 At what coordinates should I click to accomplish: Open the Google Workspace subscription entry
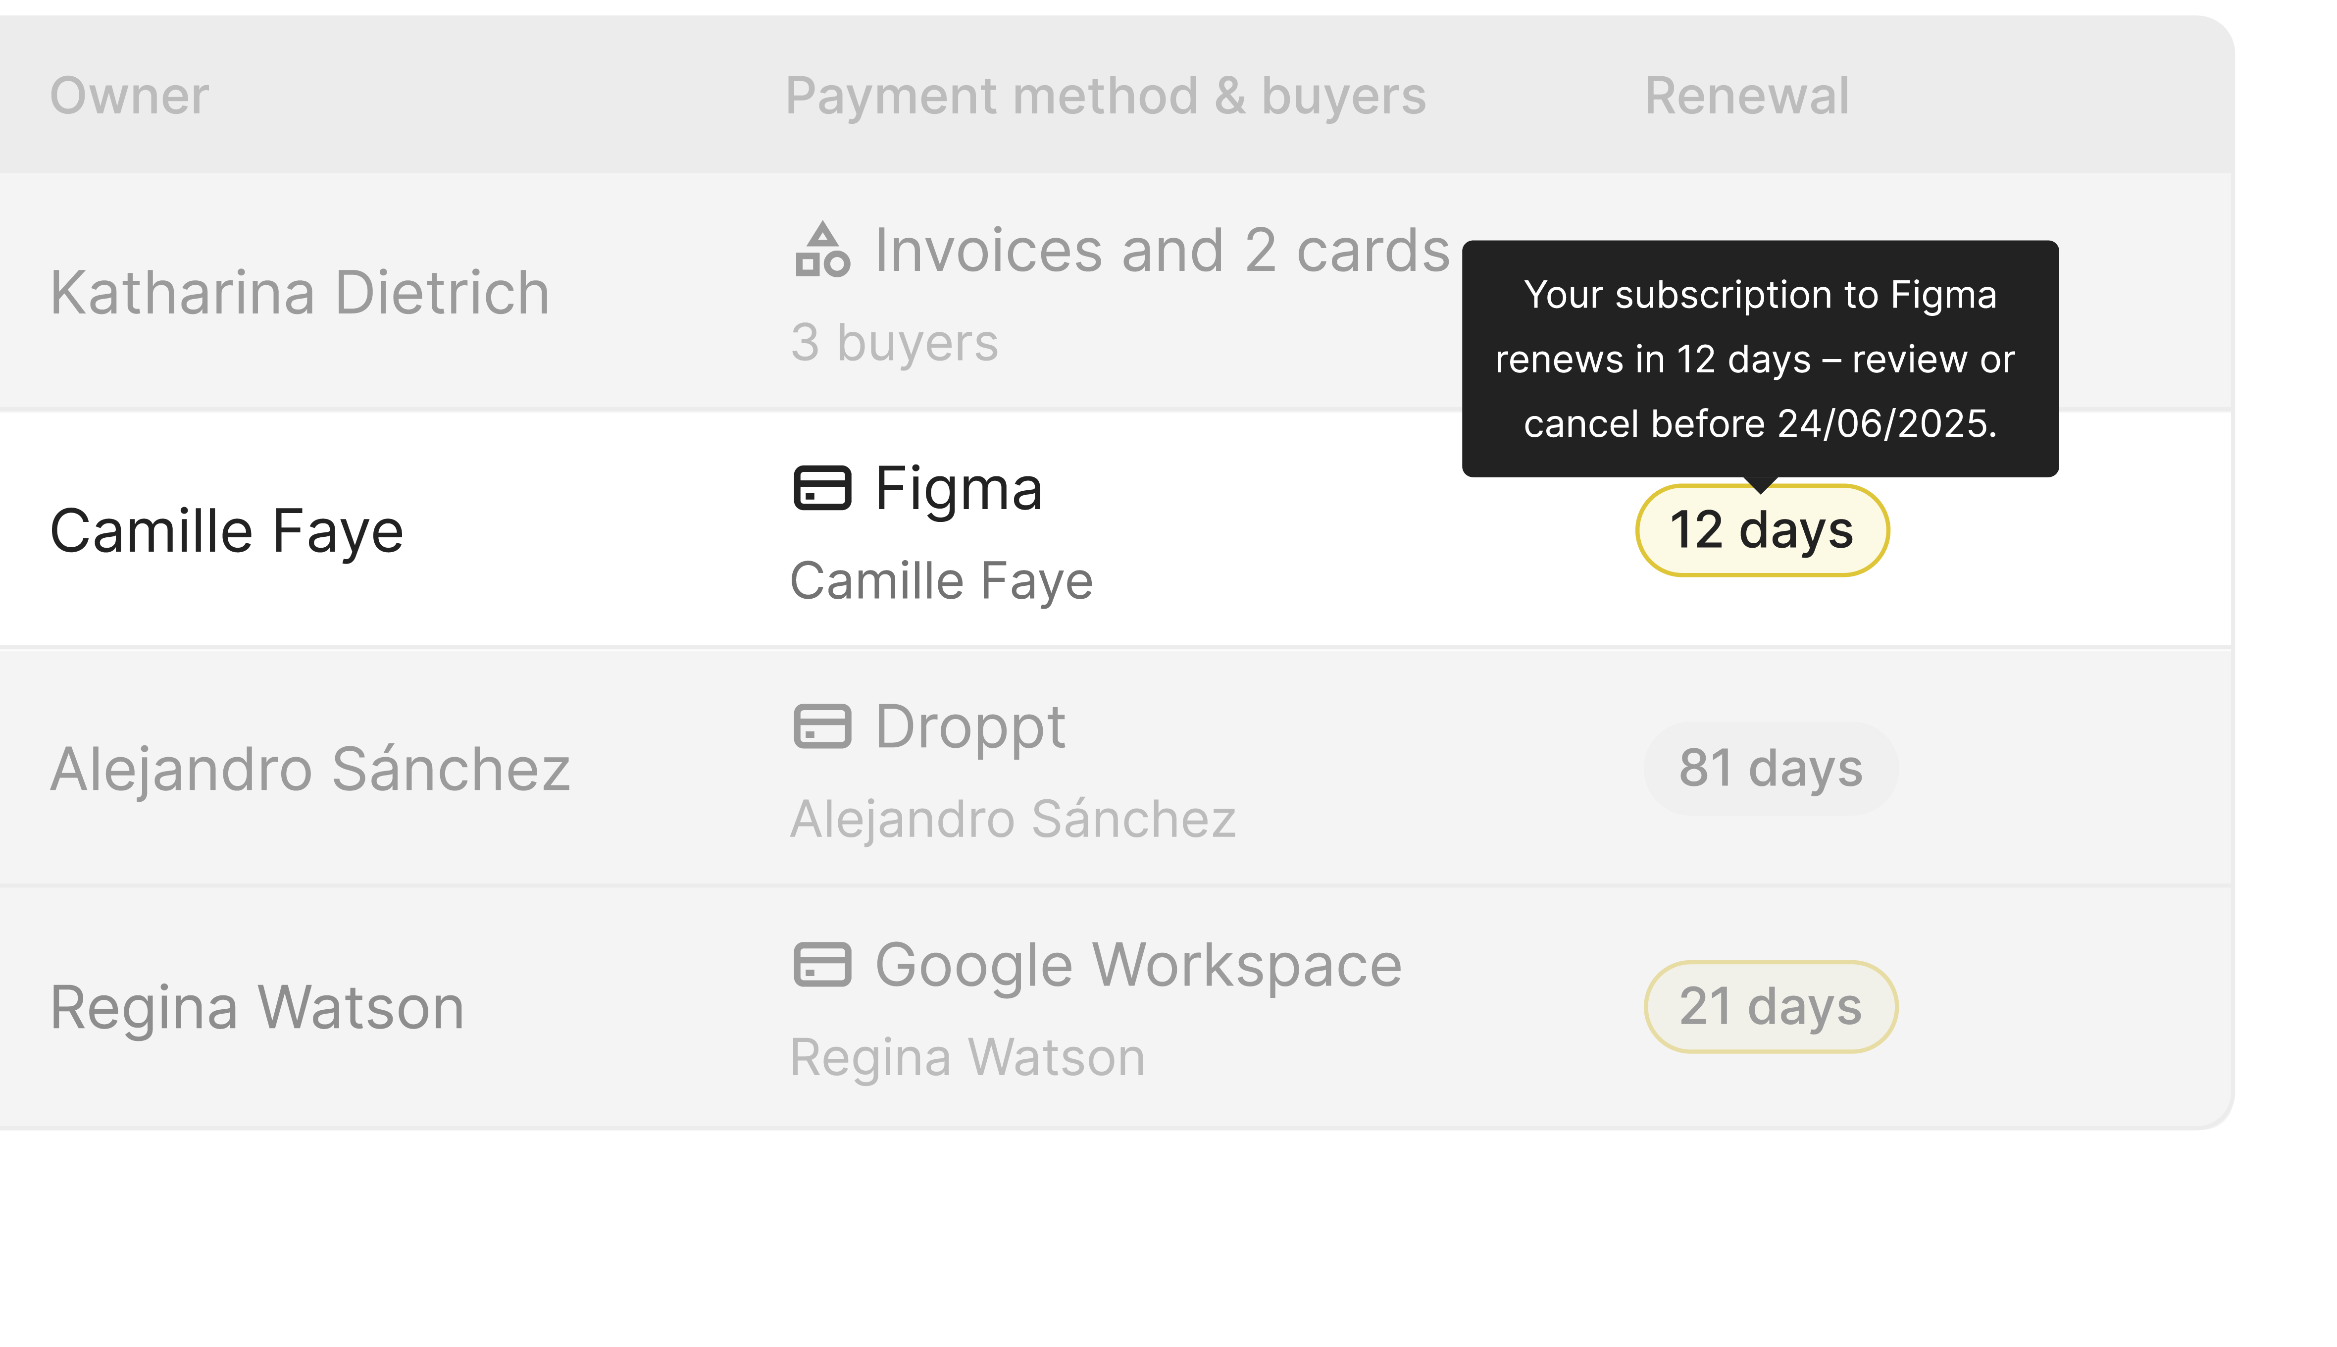1137,965
